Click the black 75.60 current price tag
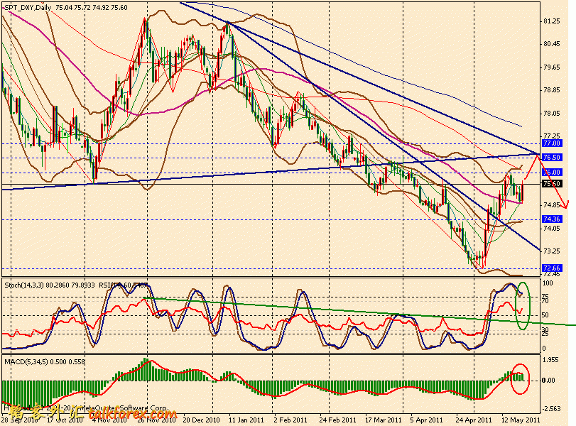Image resolution: width=576 pixels, height=426 pixels. tap(551, 184)
